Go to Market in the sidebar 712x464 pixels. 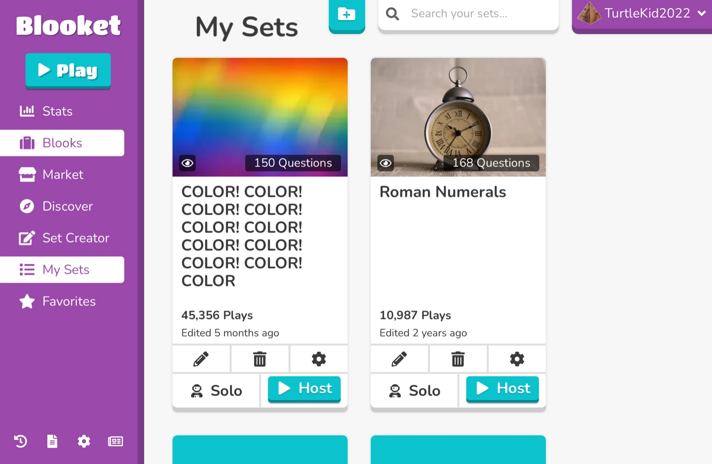click(x=62, y=175)
